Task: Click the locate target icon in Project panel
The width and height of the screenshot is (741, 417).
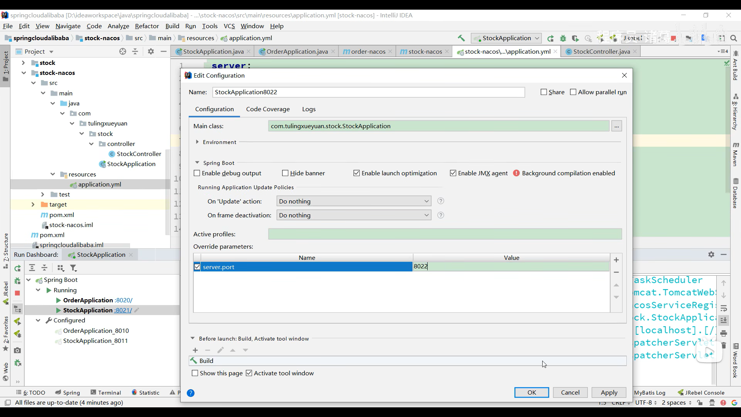Action: pos(123,51)
